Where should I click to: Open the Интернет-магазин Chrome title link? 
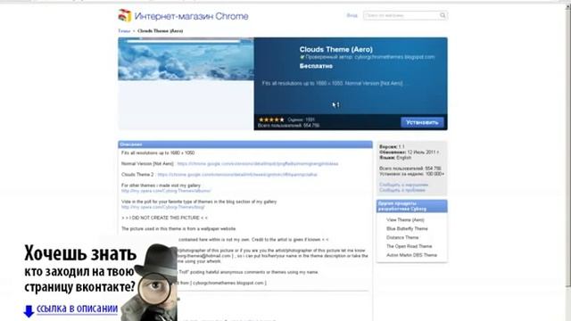point(191,16)
